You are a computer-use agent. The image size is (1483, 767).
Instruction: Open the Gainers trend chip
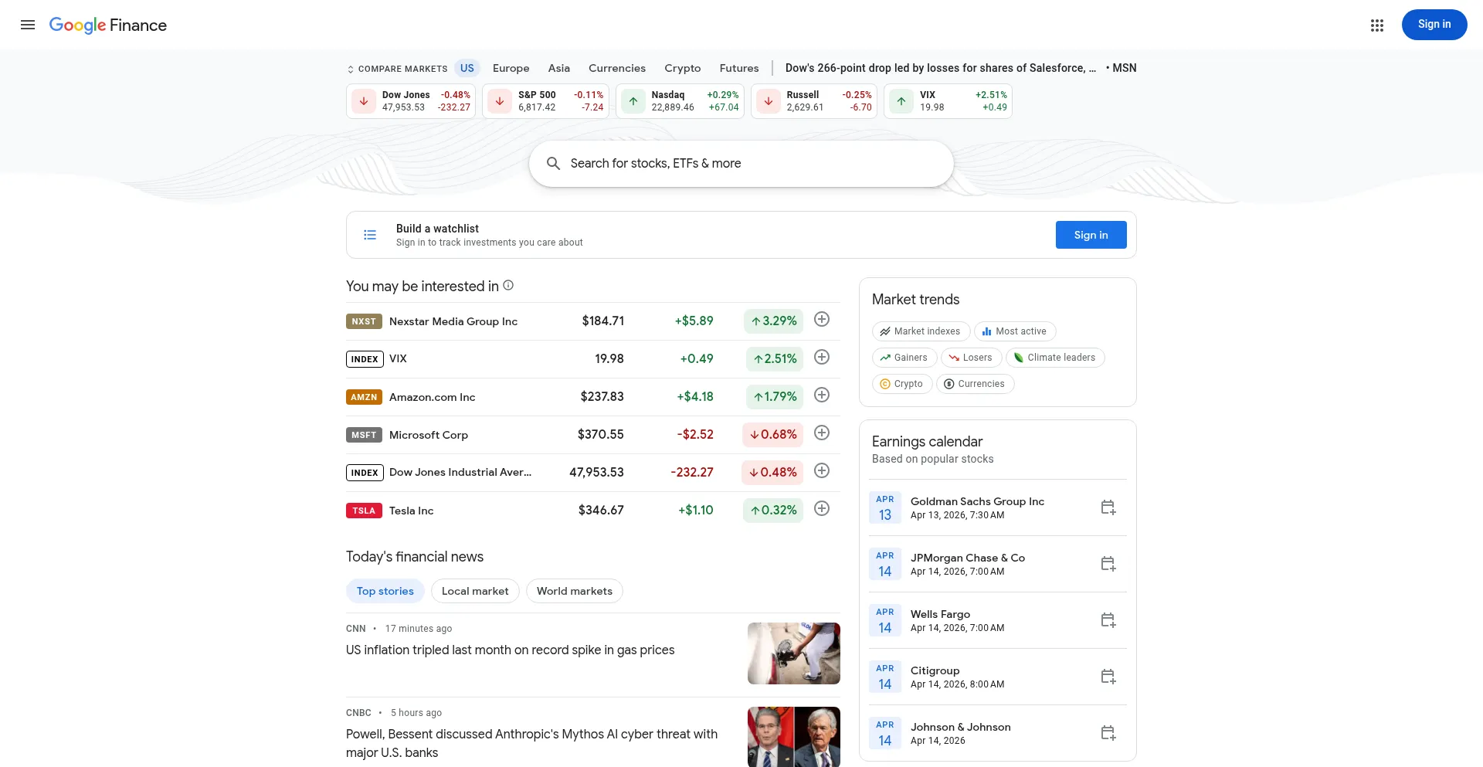tap(904, 358)
